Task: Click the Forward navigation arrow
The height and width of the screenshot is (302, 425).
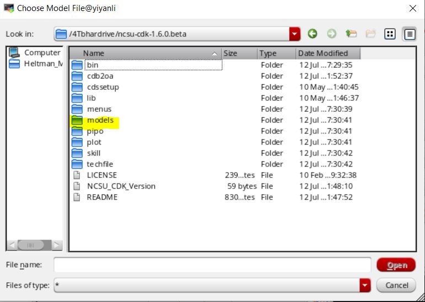Action: pos(331,34)
